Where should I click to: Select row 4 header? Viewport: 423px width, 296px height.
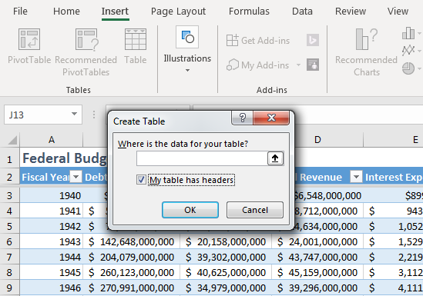[x=10, y=211]
